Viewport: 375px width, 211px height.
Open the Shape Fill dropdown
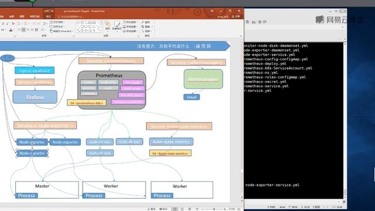(x=130, y=22)
